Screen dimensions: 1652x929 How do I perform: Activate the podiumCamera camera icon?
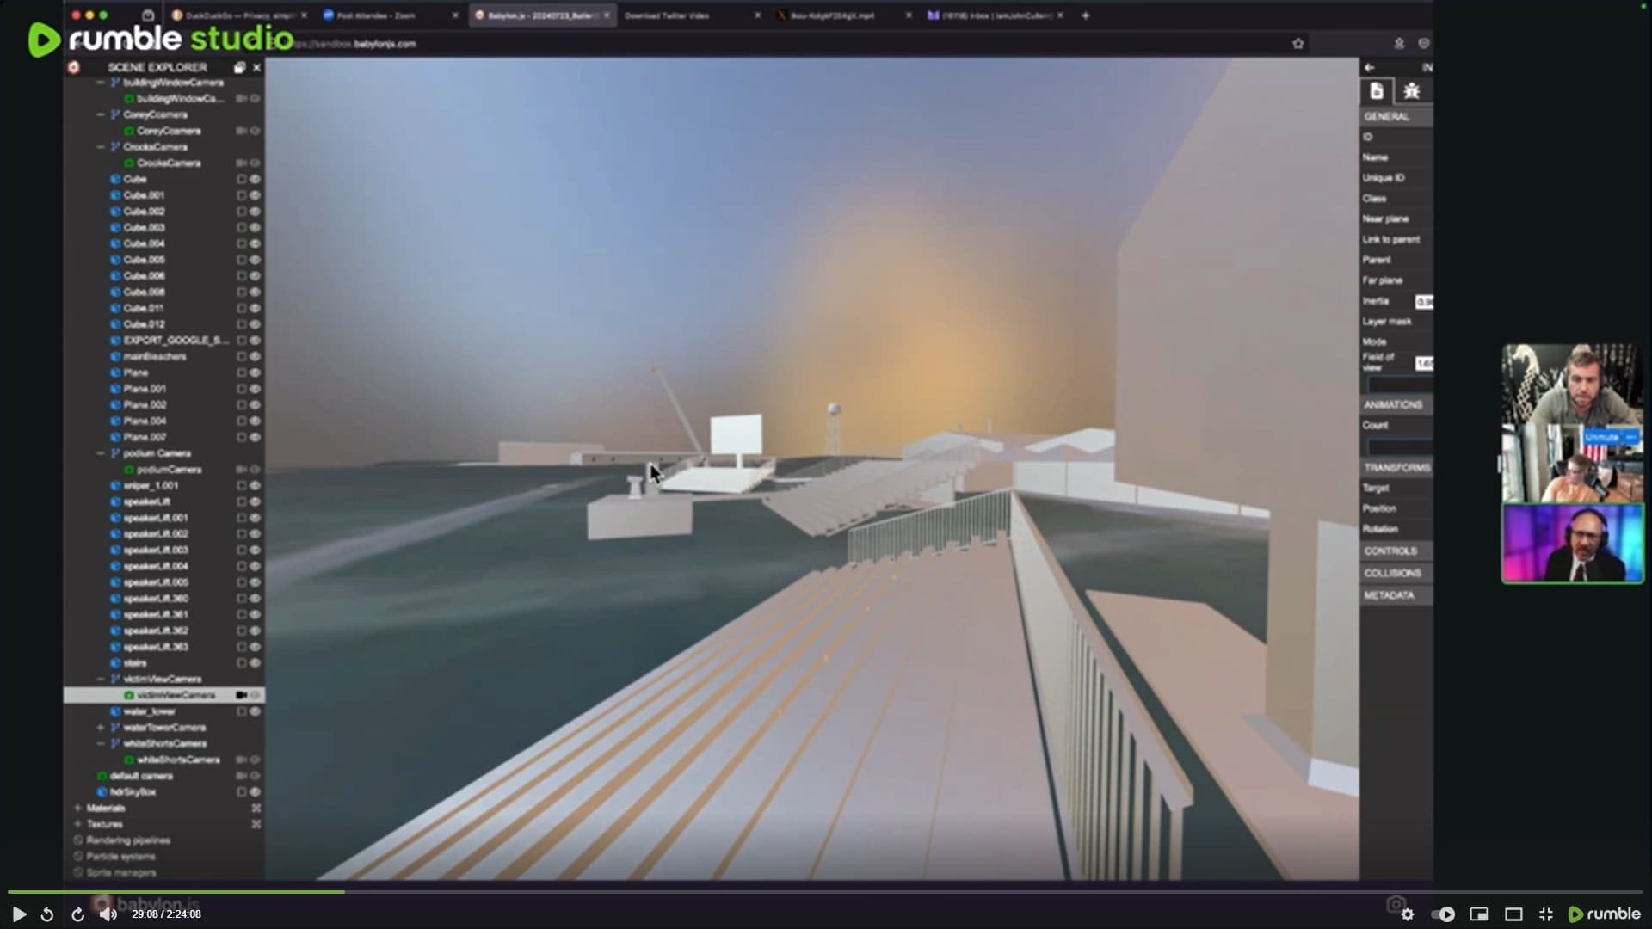241,470
